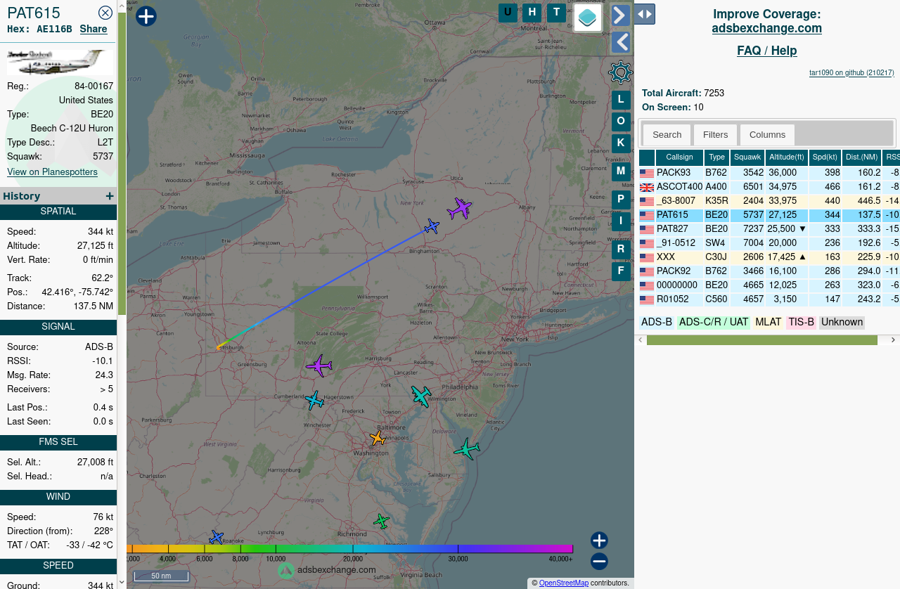Click the left chevron sidebar arrow

620,42
